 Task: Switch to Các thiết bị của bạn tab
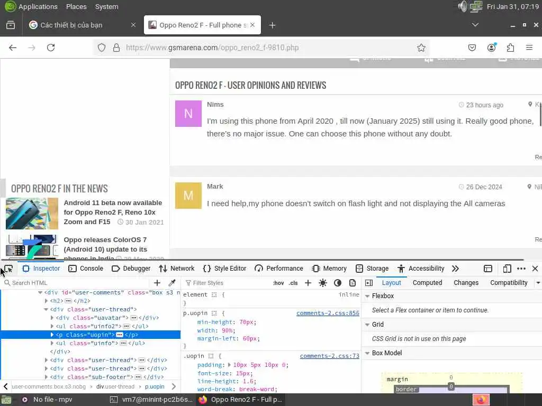[83, 25]
